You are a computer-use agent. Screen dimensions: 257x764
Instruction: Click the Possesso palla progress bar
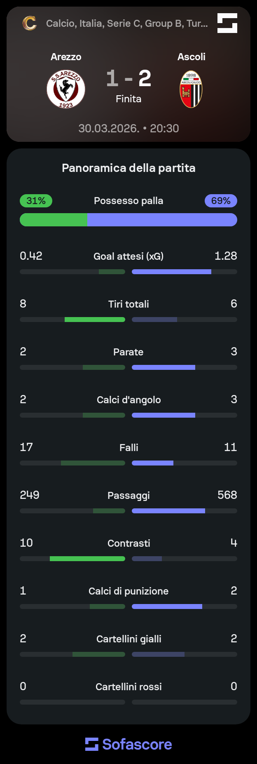[128, 220]
